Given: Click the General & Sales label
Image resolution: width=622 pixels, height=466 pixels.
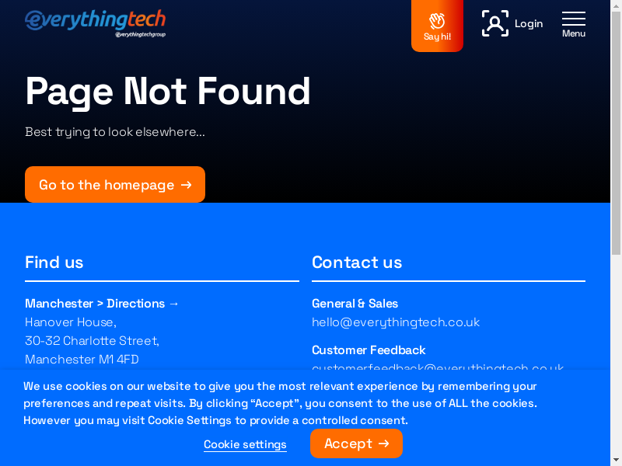Looking at the screenshot, I should (x=355, y=304).
